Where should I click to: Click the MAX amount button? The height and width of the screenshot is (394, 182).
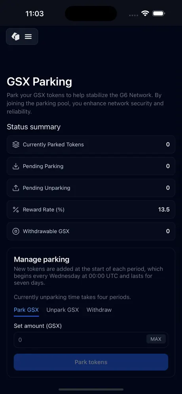[x=156, y=339]
